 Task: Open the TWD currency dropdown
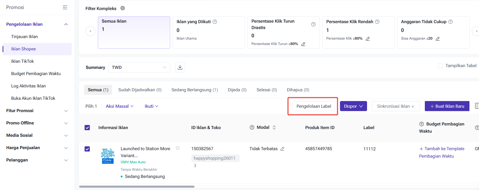[x=139, y=67]
